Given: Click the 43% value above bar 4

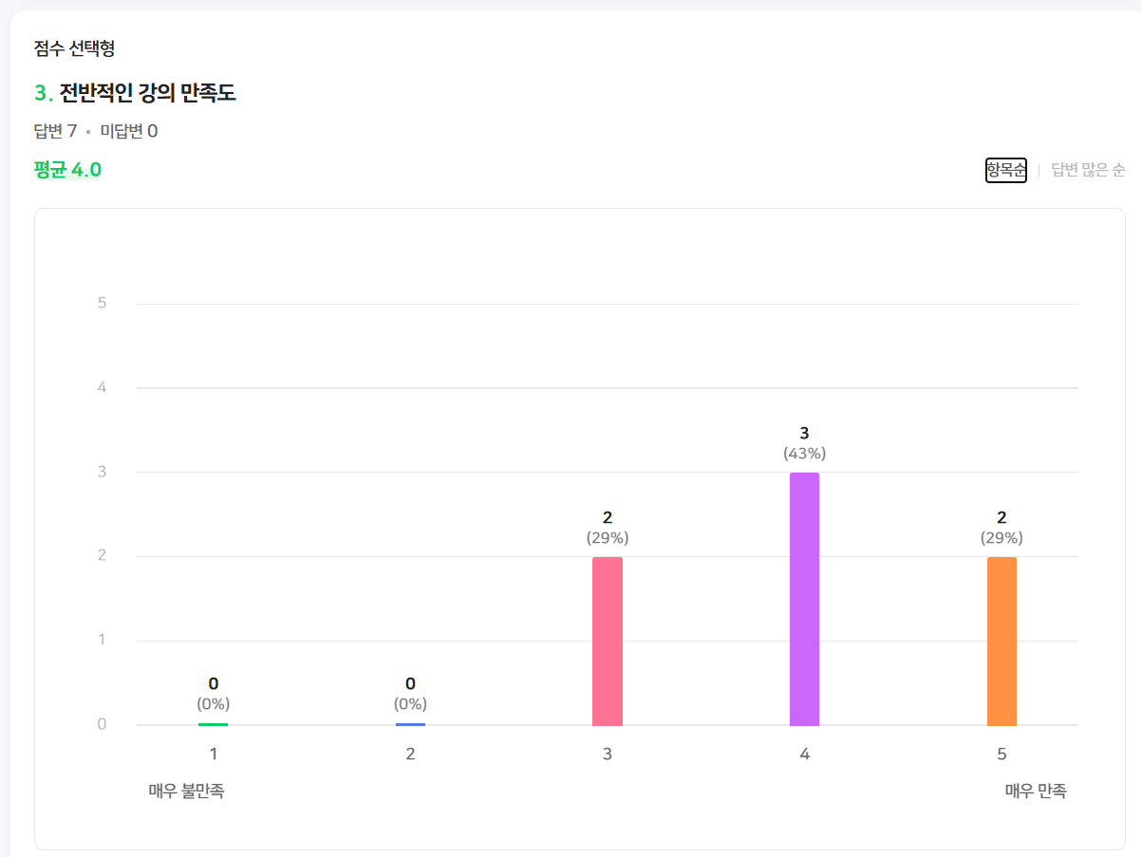Looking at the screenshot, I should click(803, 454).
